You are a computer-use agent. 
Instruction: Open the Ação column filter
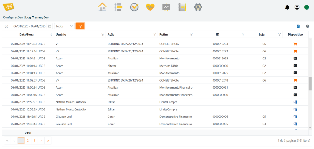click(x=155, y=34)
